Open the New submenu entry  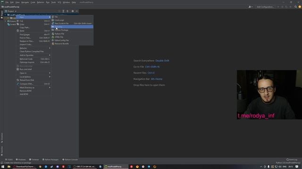(x=34, y=17)
